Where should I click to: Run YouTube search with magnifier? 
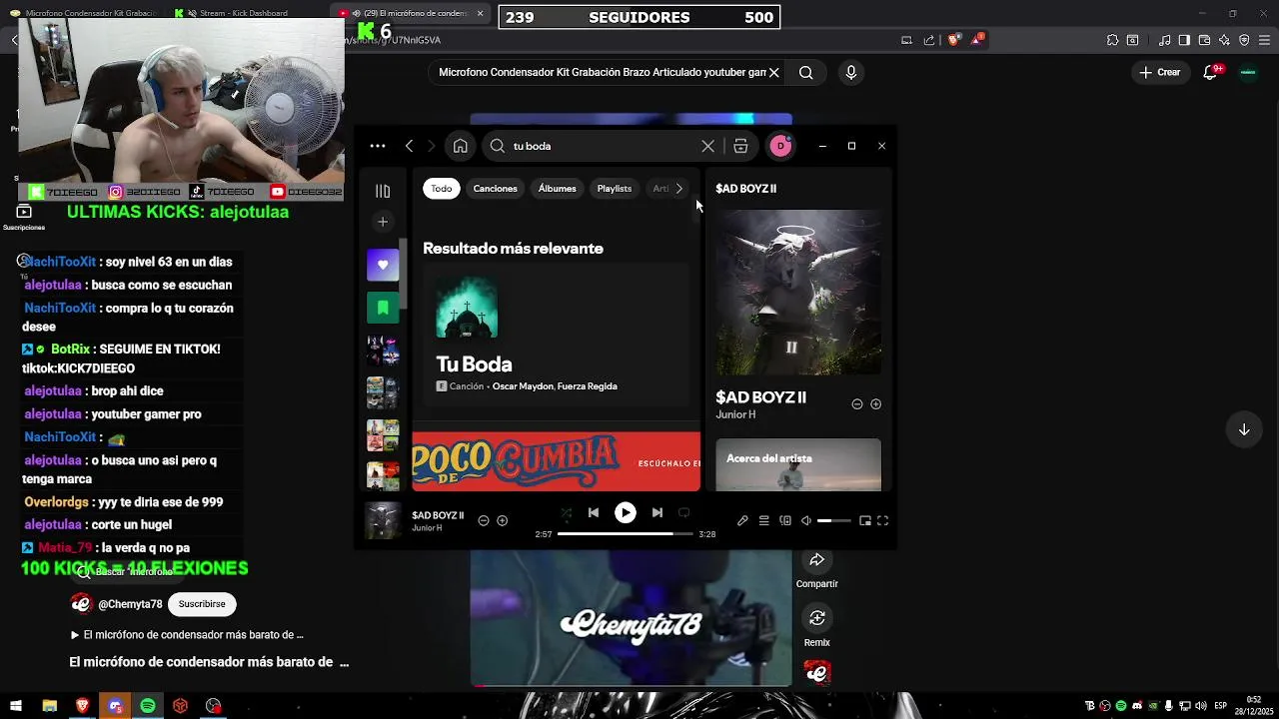coord(806,73)
